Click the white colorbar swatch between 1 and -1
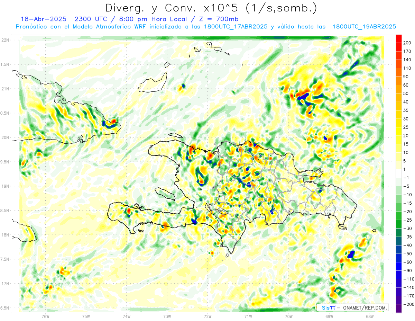This screenshot has height=321, width=415. coord(399,174)
